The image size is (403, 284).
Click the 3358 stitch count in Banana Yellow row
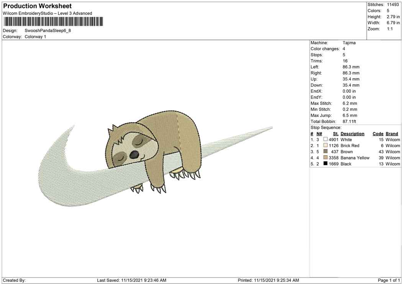[334, 158]
